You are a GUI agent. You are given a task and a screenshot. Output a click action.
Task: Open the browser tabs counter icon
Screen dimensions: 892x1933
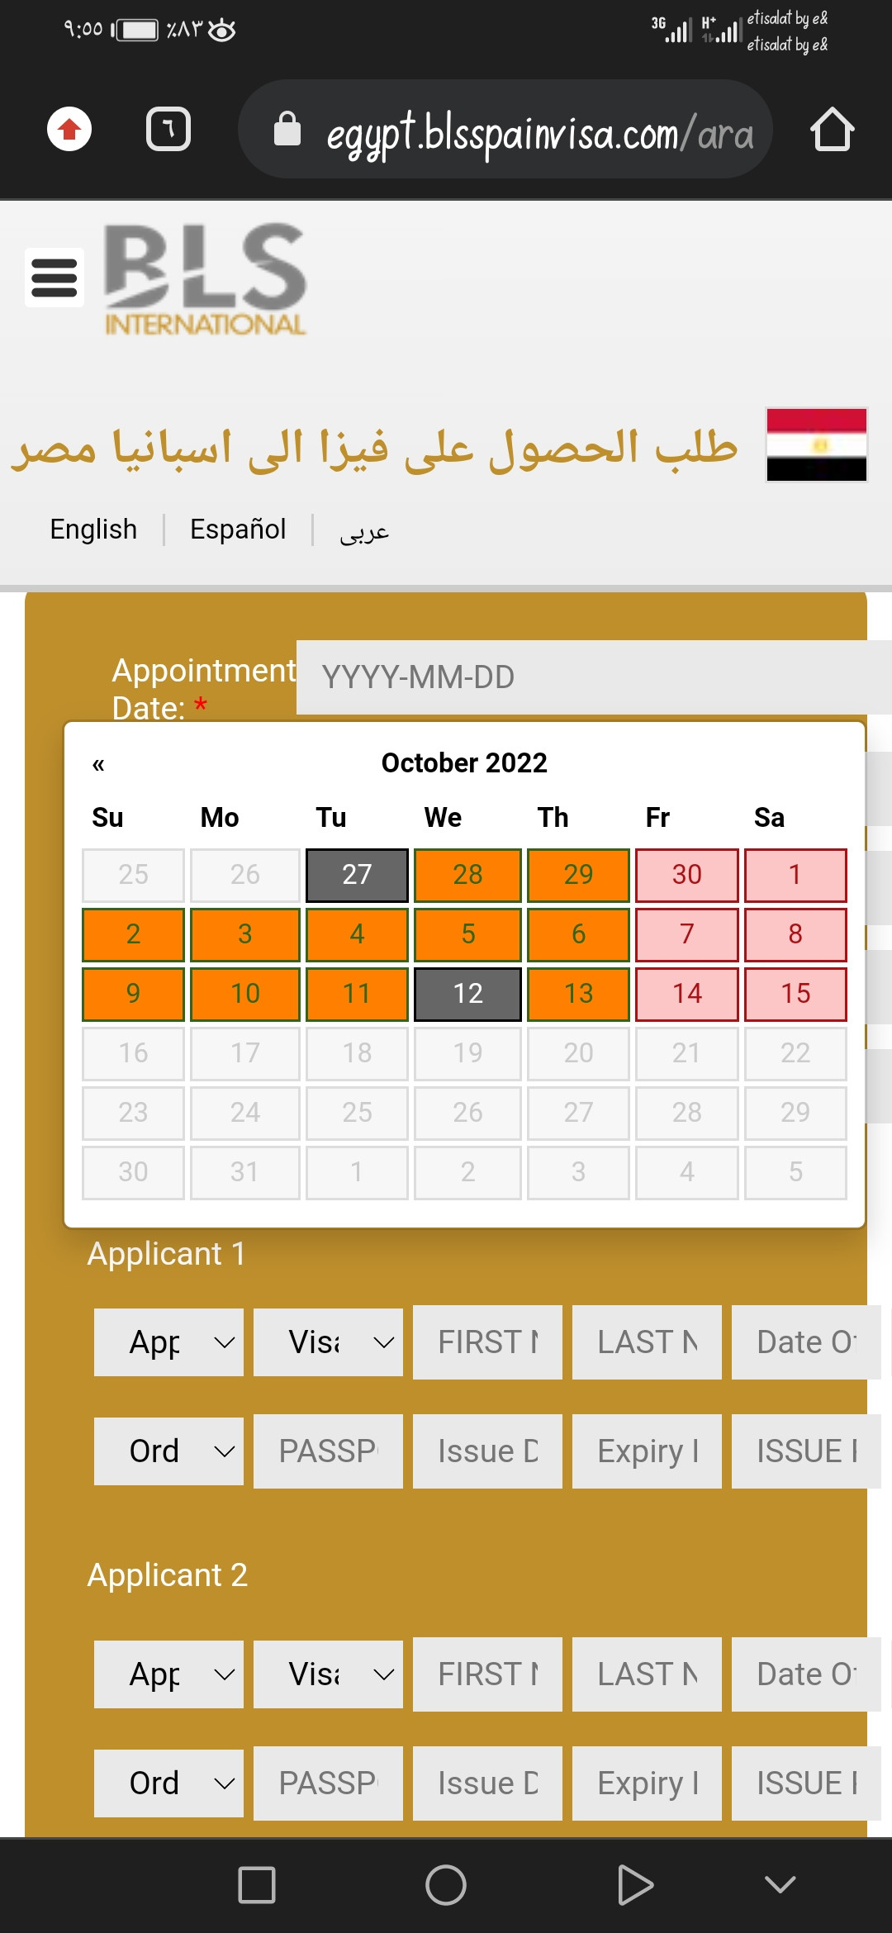point(168,130)
